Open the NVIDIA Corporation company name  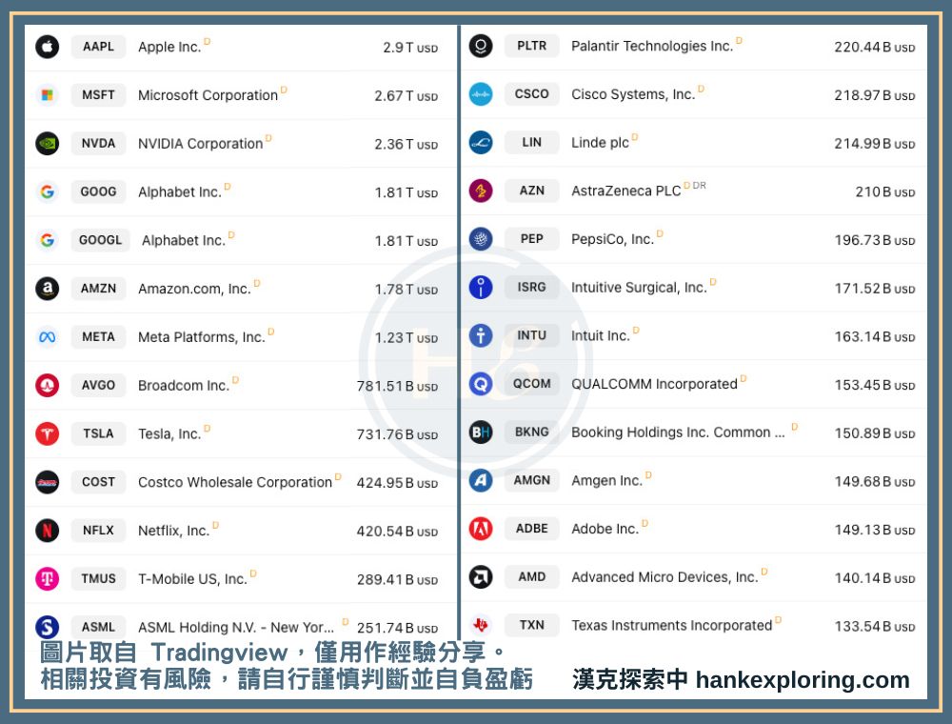(x=200, y=144)
